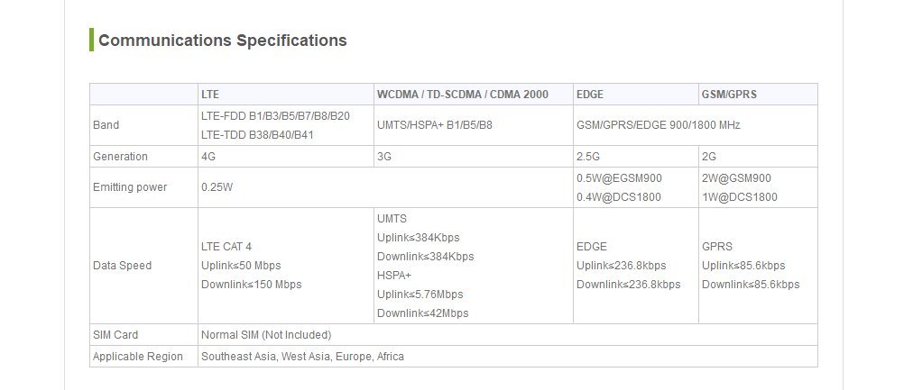This screenshot has width=904, height=390.
Task: Click the LTE-FDD B1/B3/B5/B7/B8/B20 text
Action: click(x=275, y=116)
